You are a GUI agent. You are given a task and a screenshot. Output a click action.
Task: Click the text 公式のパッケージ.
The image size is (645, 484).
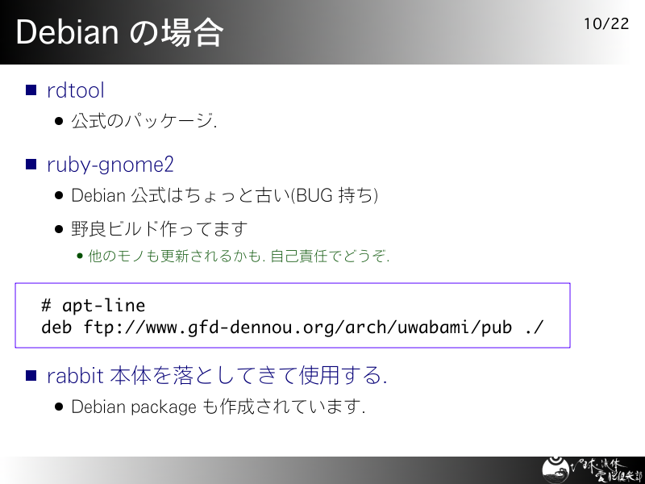[x=144, y=120]
